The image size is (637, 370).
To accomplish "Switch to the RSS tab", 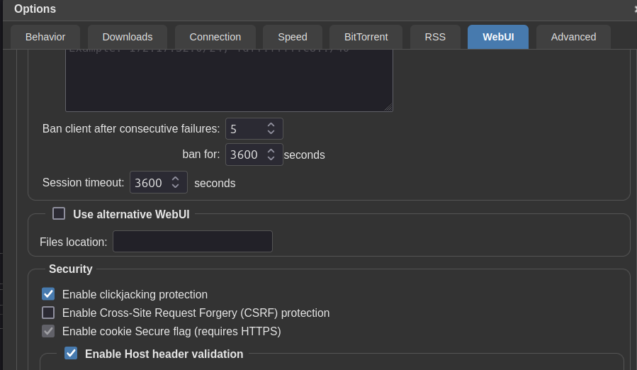I will [435, 37].
